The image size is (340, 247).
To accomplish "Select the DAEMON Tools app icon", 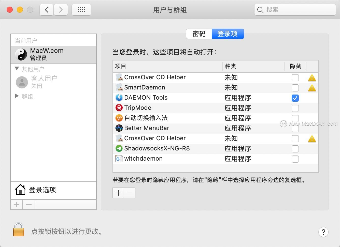I will tap(119, 98).
